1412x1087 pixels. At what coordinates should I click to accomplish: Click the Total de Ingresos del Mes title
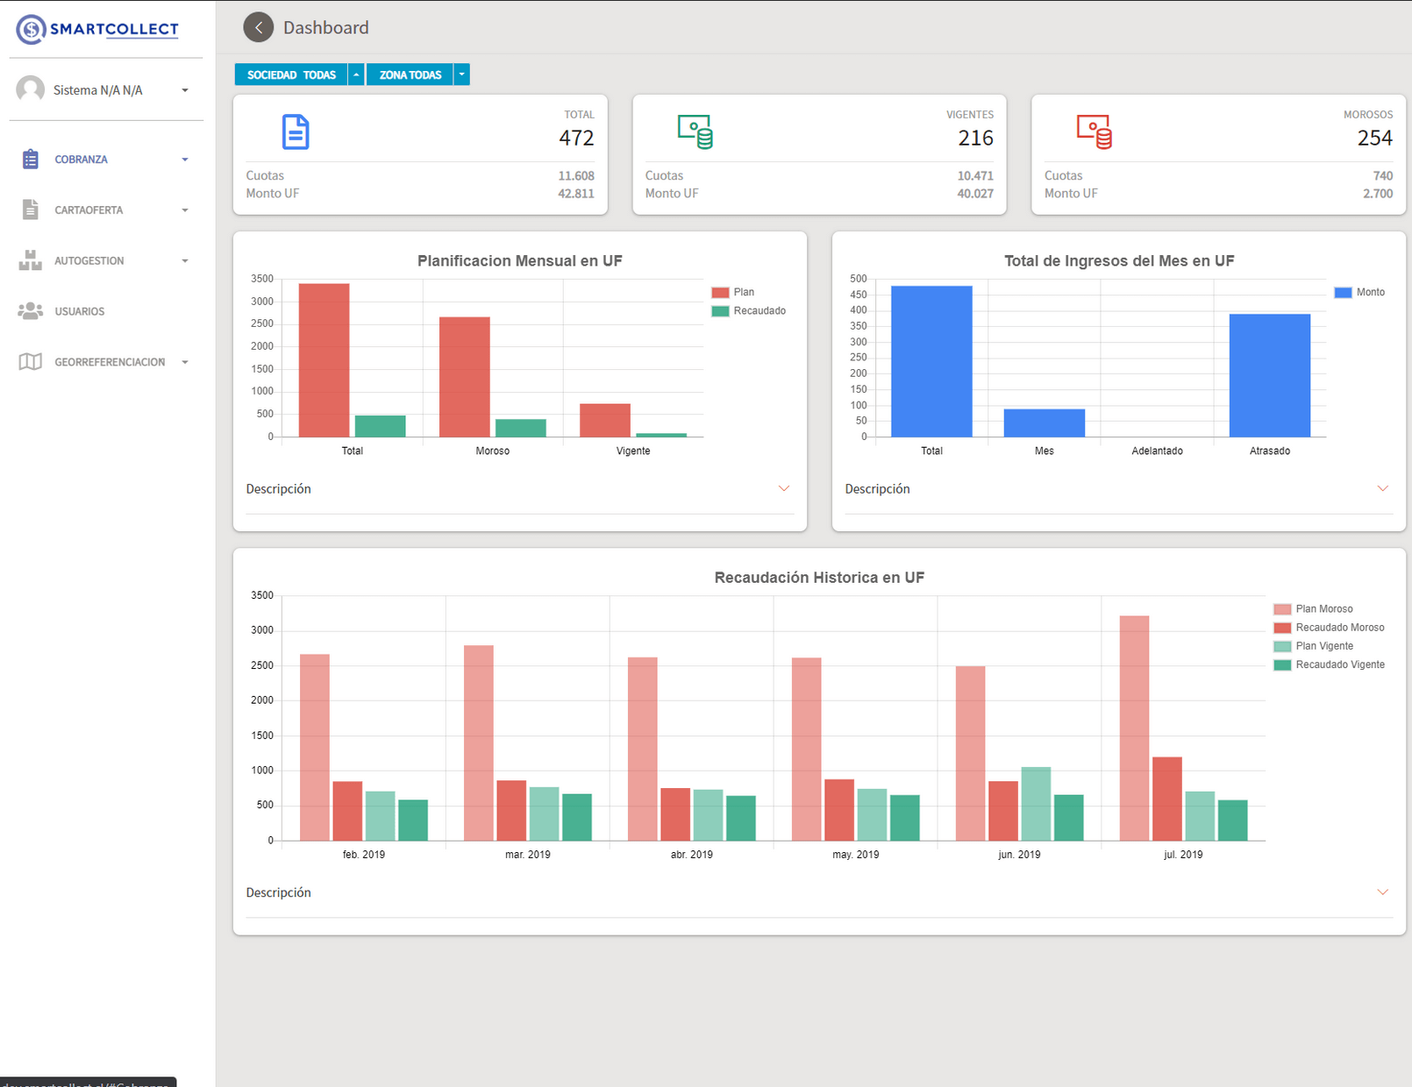click(x=1119, y=260)
